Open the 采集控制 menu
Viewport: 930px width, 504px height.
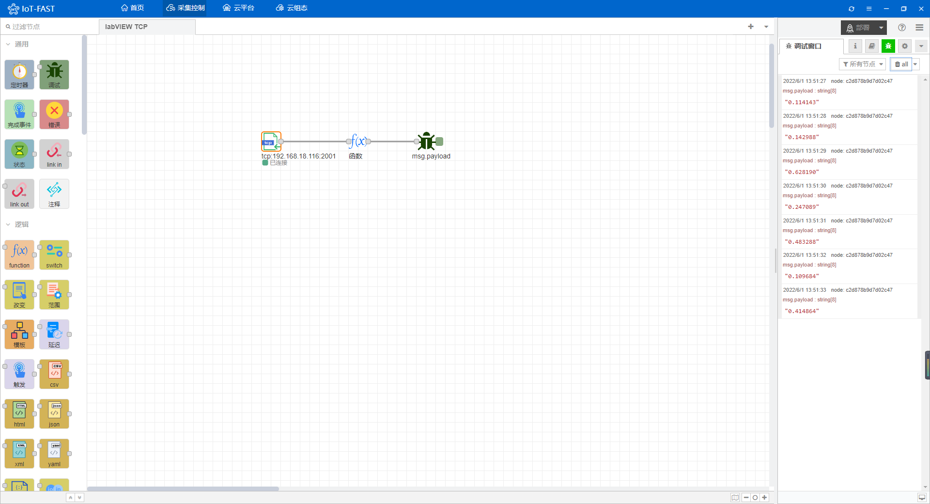pos(186,8)
